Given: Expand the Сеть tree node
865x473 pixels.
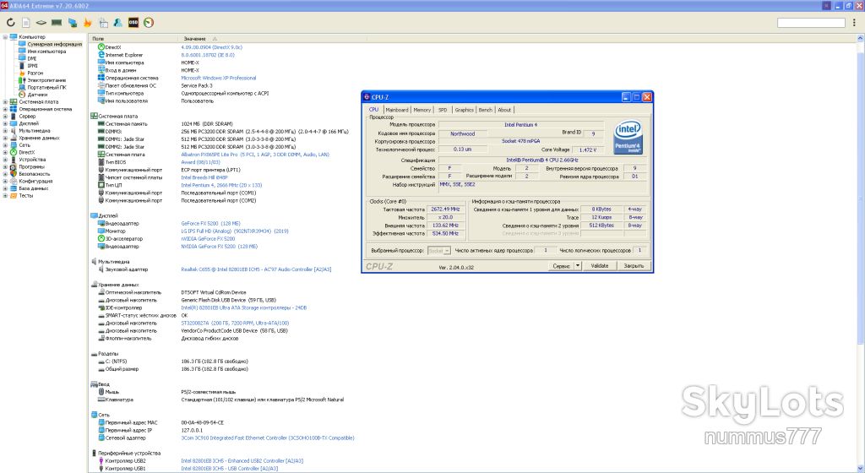Looking at the screenshot, I should (5, 145).
